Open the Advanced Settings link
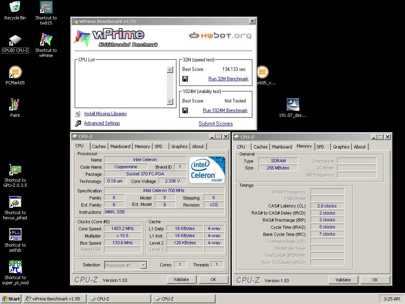 coord(102,123)
